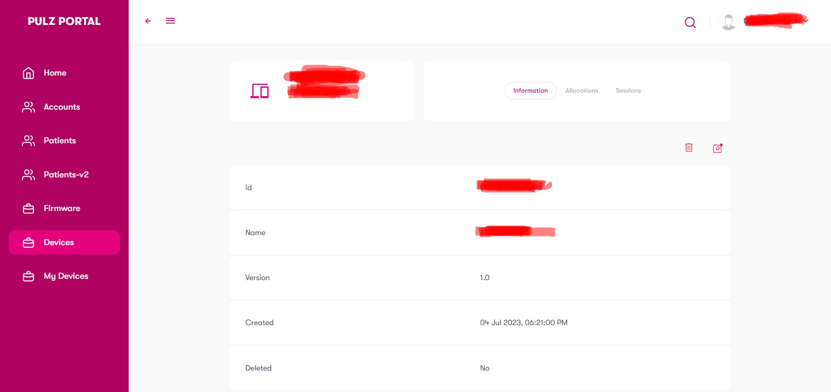The width and height of the screenshot is (831, 392).
Task: Select Devices in the sidebar
Action: (59, 243)
